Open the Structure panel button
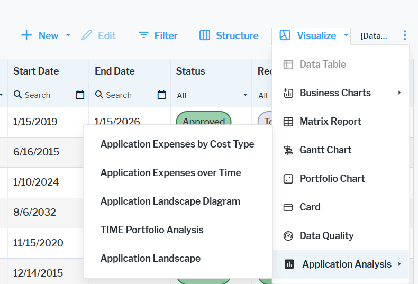Screen dimensions: 418x284 coord(229,35)
